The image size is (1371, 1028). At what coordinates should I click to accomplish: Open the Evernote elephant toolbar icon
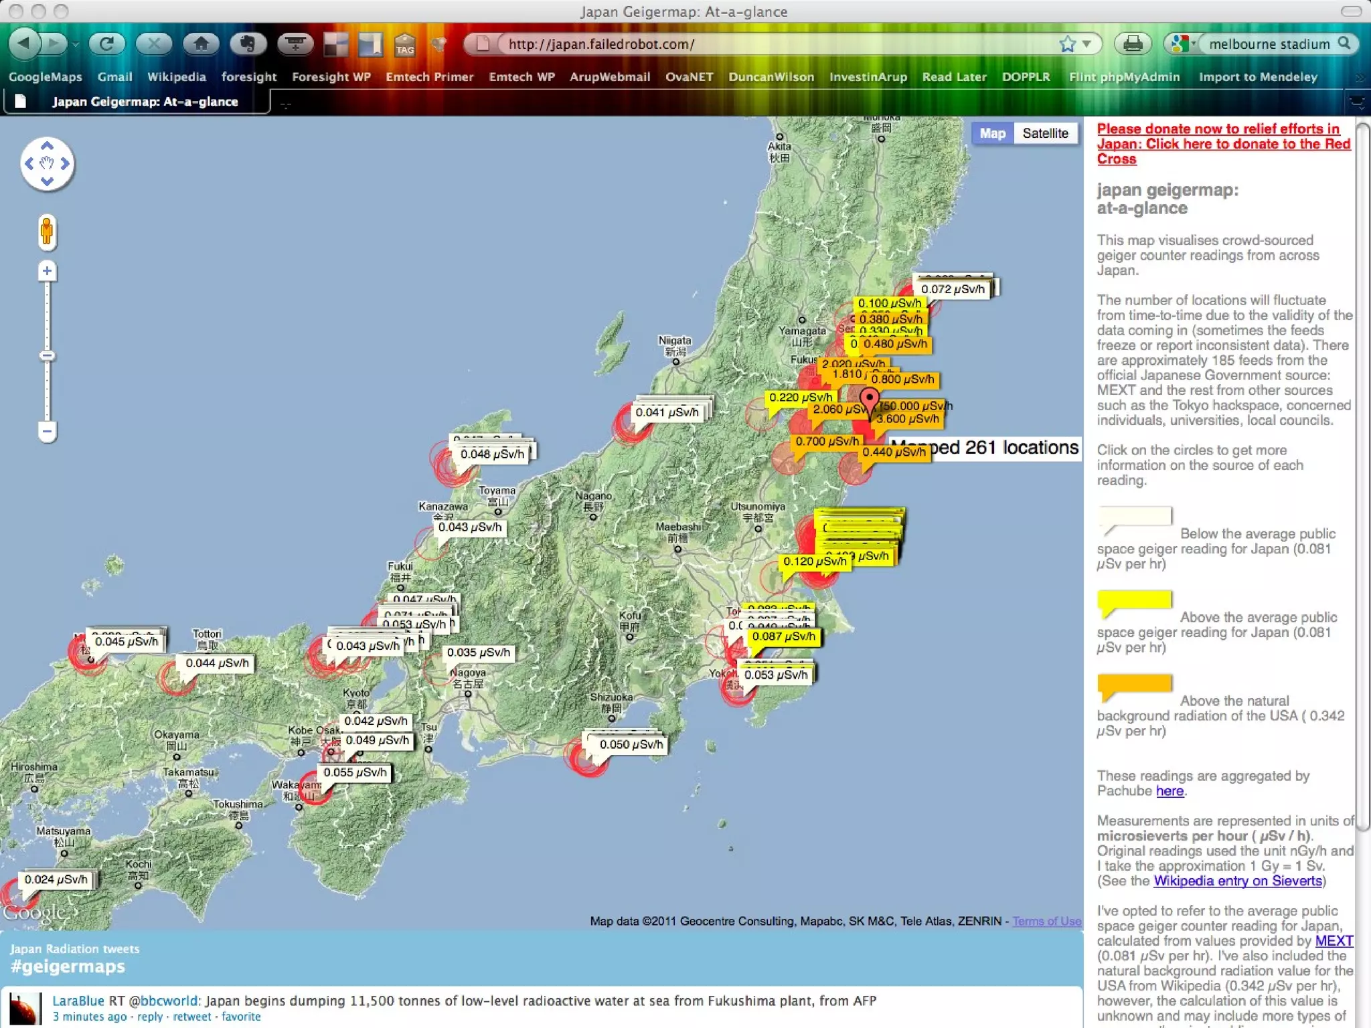(x=248, y=44)
